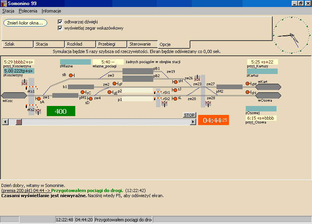Toggle level crossing barrier rKs2

click(32, 105)
